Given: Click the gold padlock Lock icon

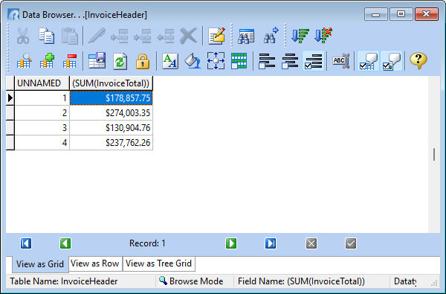Looking at the screenshot, I should click(x=143, y=61).
